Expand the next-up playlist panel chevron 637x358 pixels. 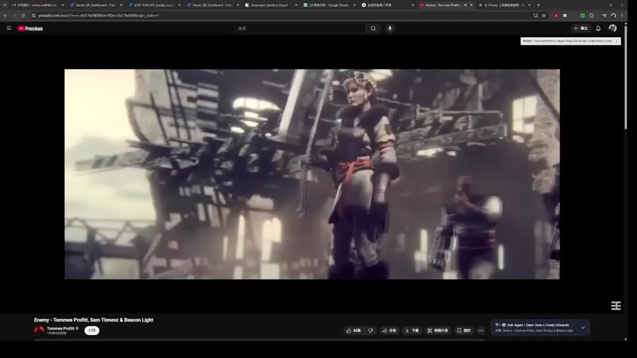[x=583, y=328]
